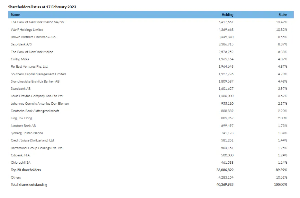Click top 20 stake 89.39%
This screenshot has width=300, height=198.
(x=281, y=170)
